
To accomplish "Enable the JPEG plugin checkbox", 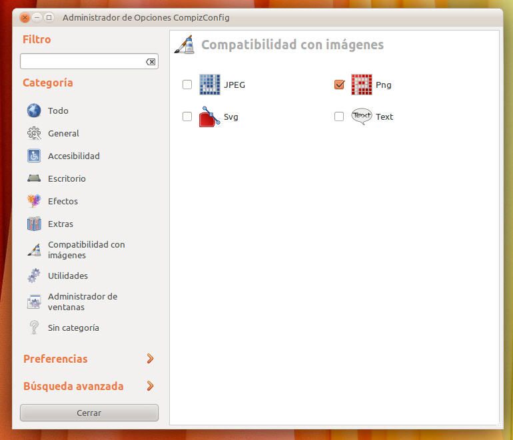I will click(187, 85).
